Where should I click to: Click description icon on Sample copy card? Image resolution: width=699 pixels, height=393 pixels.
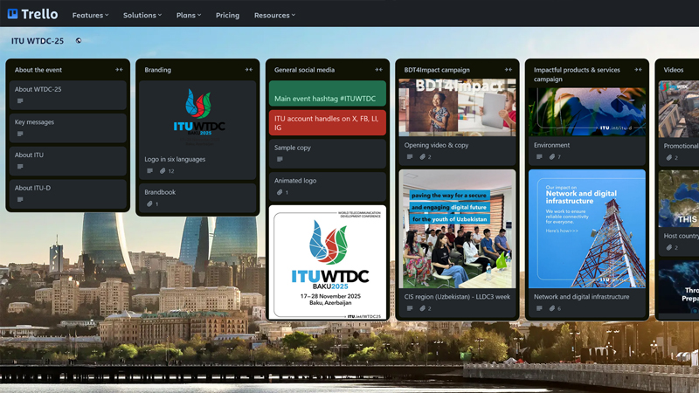pos(280,159)
